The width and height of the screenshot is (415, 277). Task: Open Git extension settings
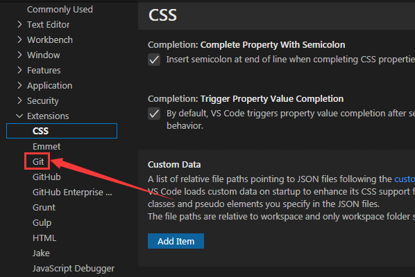coord(38,161)
